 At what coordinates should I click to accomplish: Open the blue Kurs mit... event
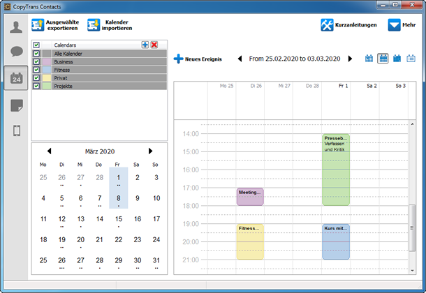coord(336,241)
